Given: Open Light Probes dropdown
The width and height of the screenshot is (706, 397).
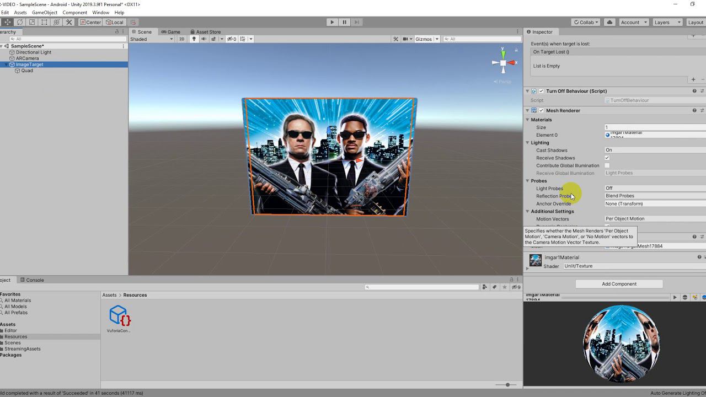Looking at the screenshot, I should 655,188.
